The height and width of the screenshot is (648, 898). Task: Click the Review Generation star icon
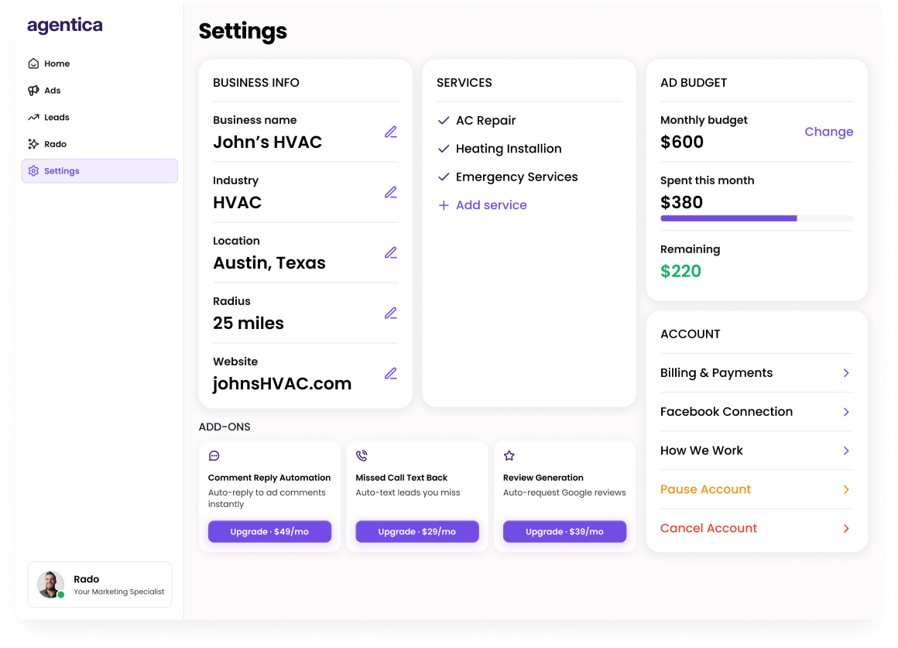click(x=509, y=456)
